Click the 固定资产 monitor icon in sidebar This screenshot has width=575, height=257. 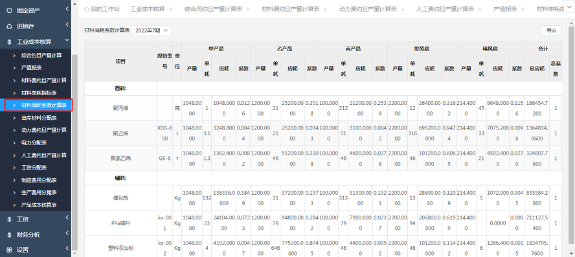tap(10, 10)
